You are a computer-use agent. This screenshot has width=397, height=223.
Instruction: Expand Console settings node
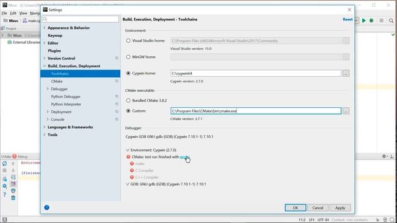(48, 120)
